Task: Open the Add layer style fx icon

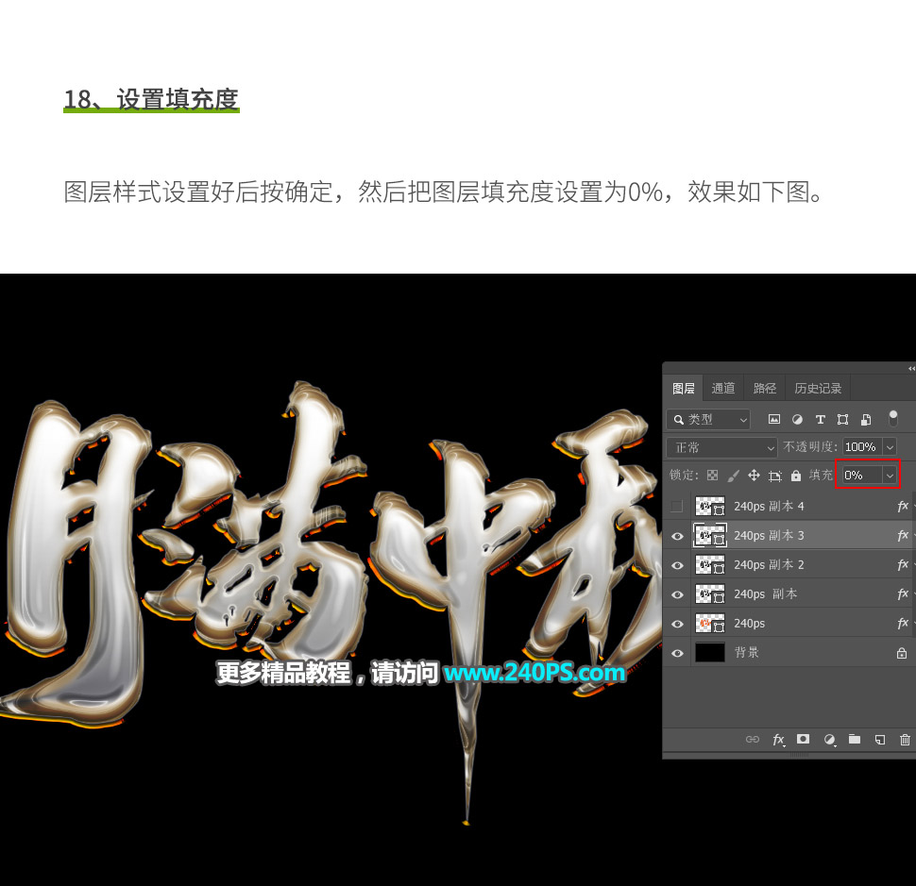Action: pyautogui.click(x=778, y=739)
